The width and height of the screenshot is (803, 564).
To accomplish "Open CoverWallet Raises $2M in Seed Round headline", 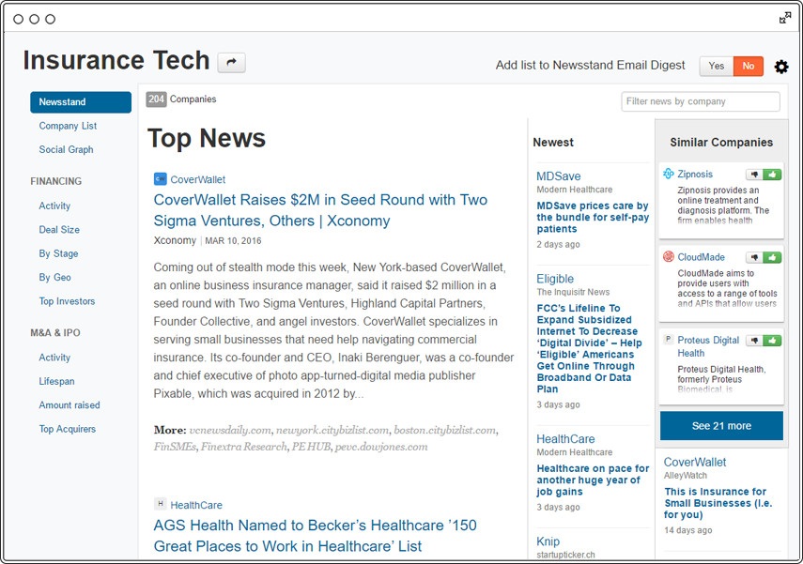I will click(x=320, y=210).
